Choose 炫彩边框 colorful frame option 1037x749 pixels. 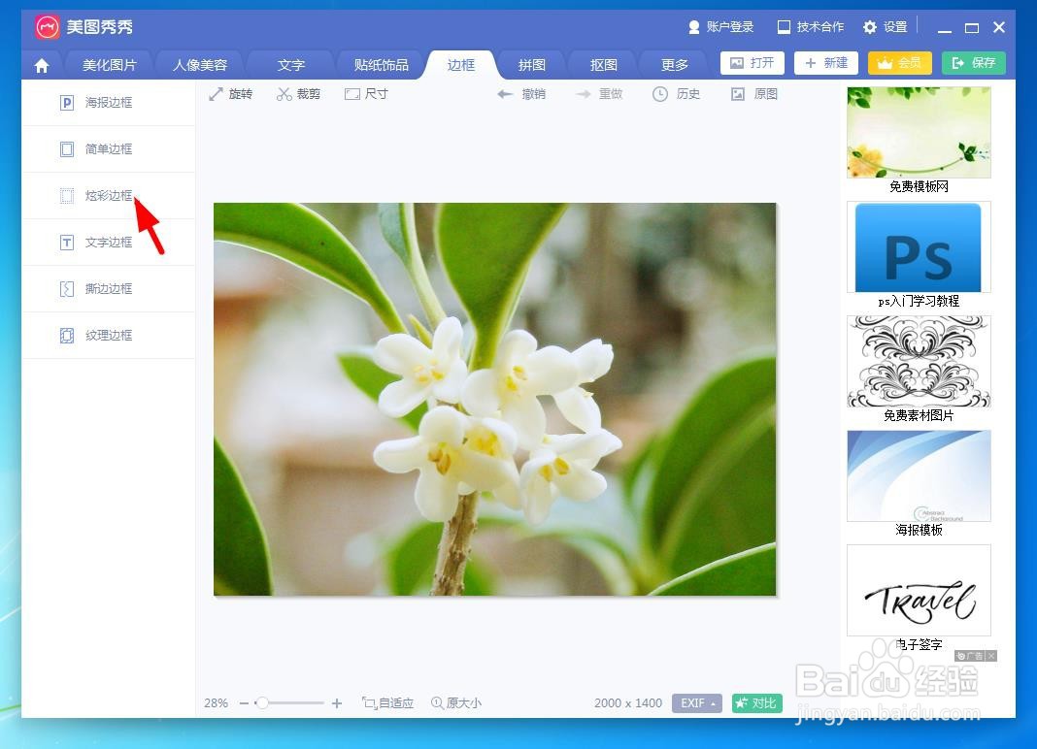pos(109,196)
